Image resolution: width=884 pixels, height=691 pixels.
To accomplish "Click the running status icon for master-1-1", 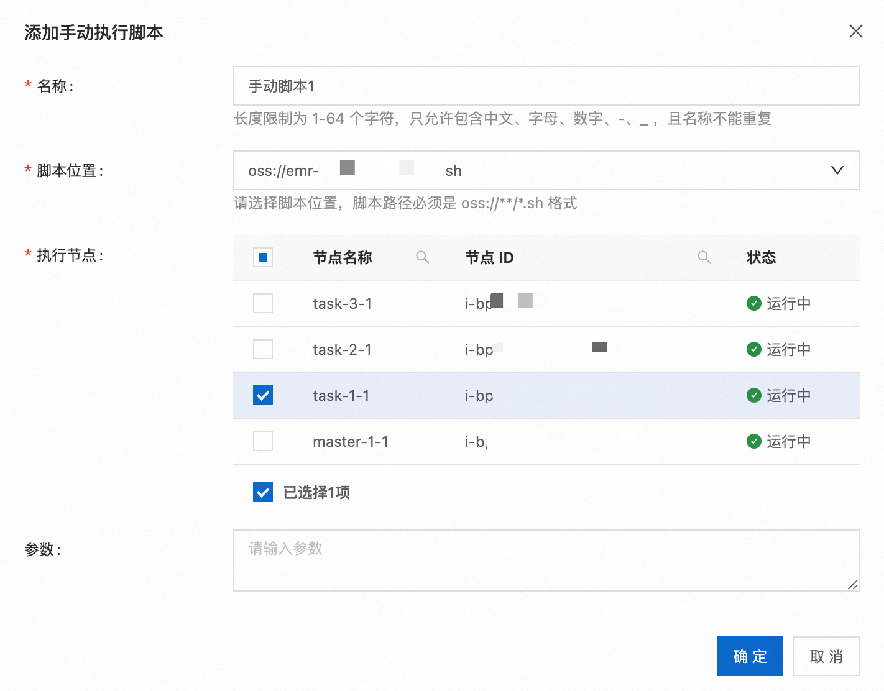I will point(754,441).
